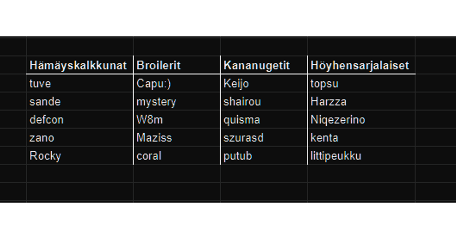Viewport: 456px width, 239px height.
Task: Select the Rocky cell
Action: click(x=45, y=156)
